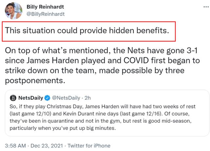Screen dimensions: 210x151
Task: Click the NetsDaily logo avatar
Action: [x=13, y=98]
